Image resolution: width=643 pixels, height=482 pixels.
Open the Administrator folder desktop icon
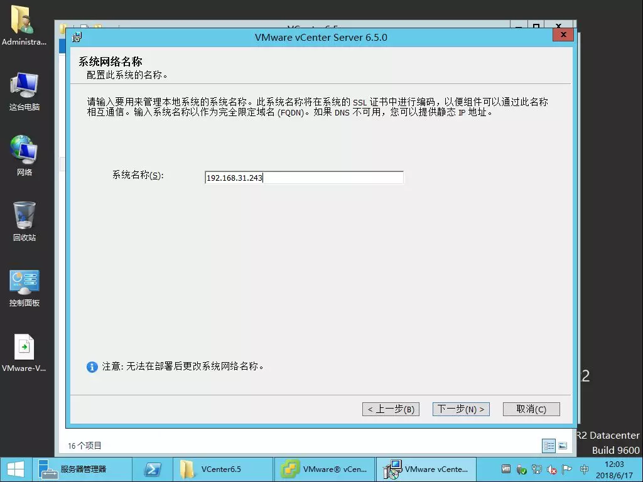[23, 25]
